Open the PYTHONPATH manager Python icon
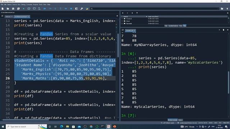 (87, 9)
